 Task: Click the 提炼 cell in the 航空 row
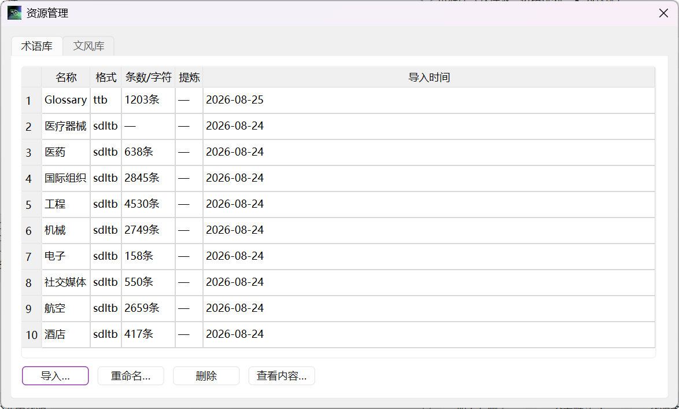(x=189, y=308)
